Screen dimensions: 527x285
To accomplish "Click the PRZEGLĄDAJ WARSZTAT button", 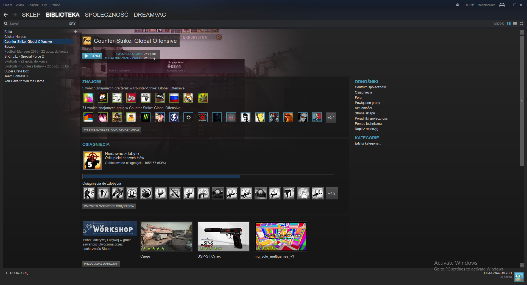I will point(101,264).
